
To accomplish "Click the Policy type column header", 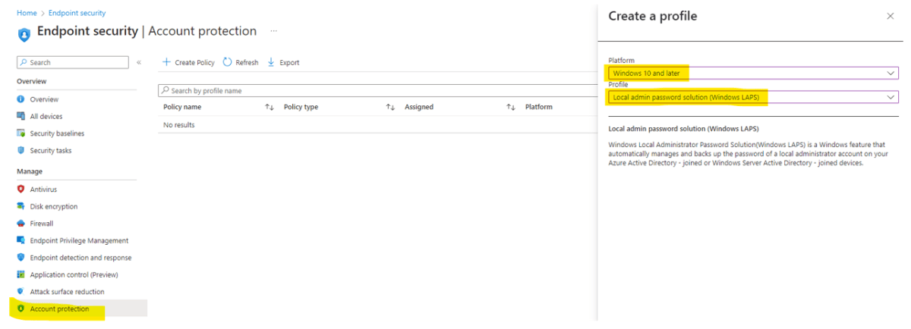I will coord(301,107).
